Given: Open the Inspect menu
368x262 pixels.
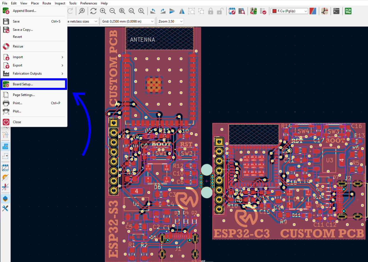Looking at the screenshot, I should click(x=60, y=3).
